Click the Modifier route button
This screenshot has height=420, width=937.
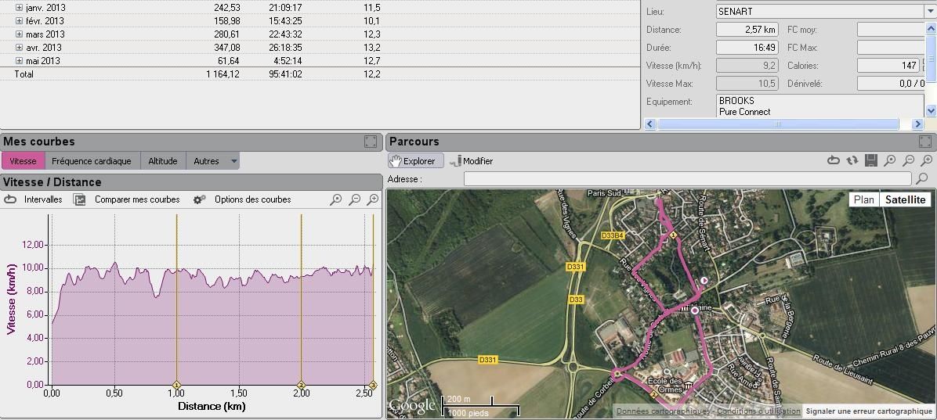click(471, 161)
